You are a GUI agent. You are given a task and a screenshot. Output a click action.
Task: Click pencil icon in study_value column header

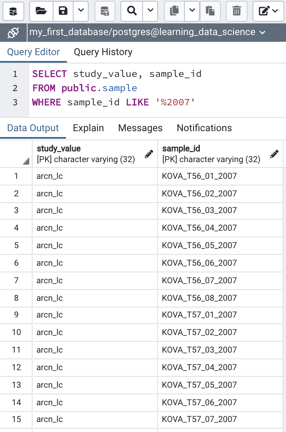pos(148,154)
